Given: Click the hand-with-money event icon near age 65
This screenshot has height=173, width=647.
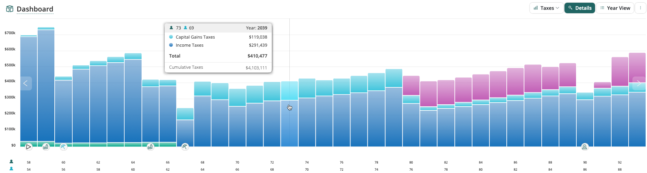Looking at the screenshot, I should 150,147.
